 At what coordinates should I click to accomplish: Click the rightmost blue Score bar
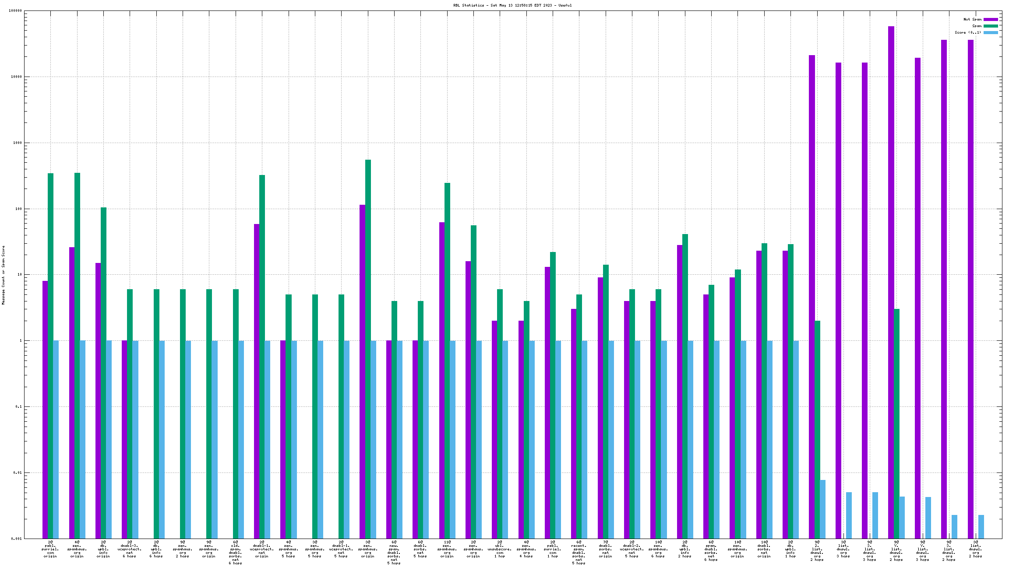(981, 526)
